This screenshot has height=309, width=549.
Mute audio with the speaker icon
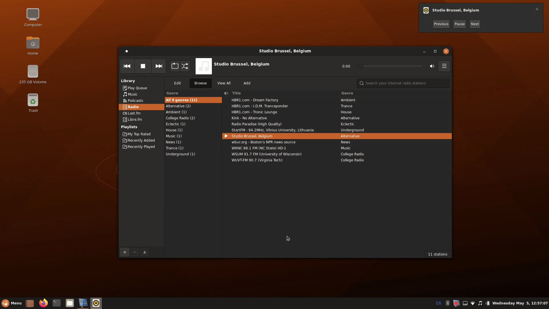(x=432, y=66)
